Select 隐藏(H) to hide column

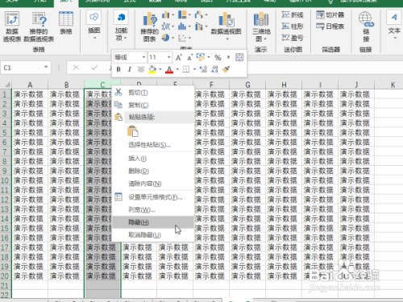(x=153, y=222)
